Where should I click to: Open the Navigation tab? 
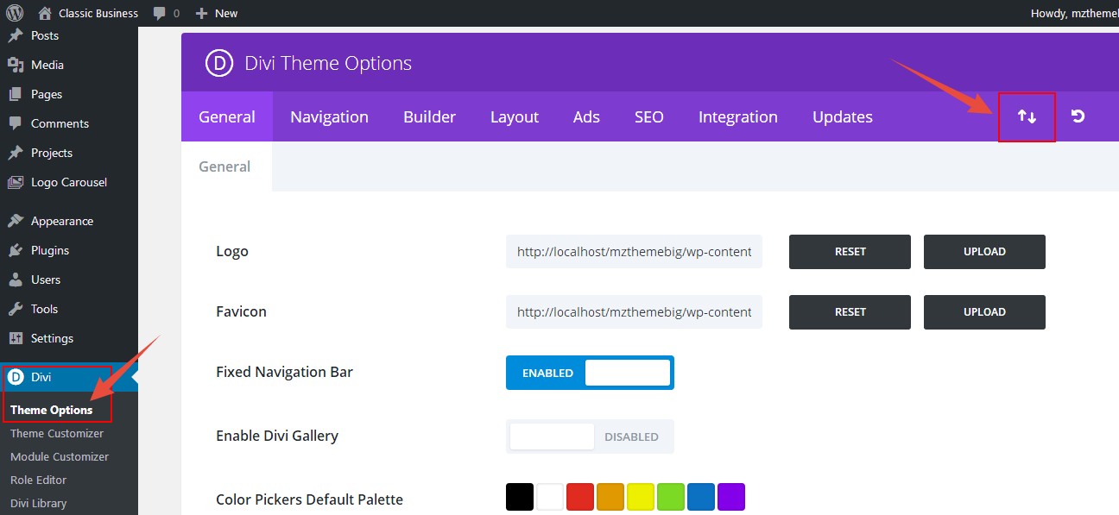[329, 116]
